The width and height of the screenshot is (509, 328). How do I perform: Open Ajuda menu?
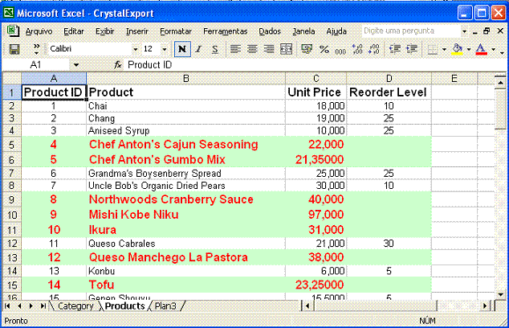point(336,31)
